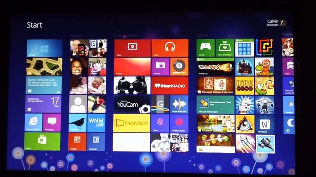Open the grey fighter plane game tile
Screen dimensions: 316x177
(266, 144)
